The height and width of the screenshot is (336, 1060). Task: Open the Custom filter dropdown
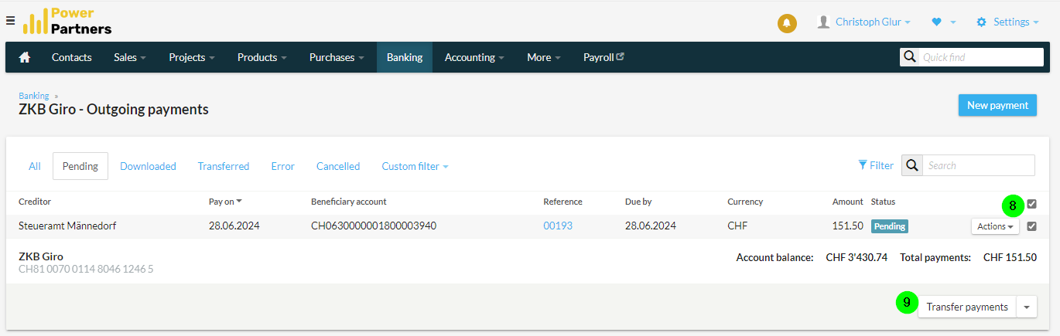[415, 166]
